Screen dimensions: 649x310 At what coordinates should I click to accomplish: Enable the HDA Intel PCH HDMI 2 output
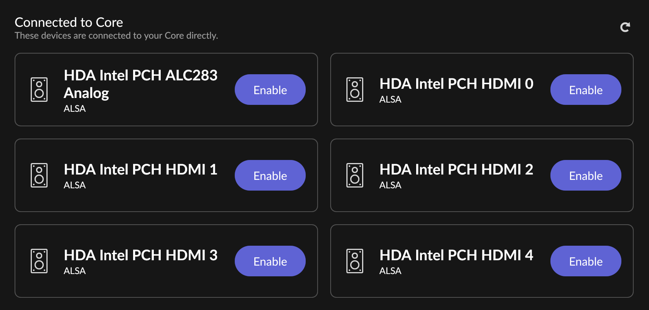[x=586, y=175]
